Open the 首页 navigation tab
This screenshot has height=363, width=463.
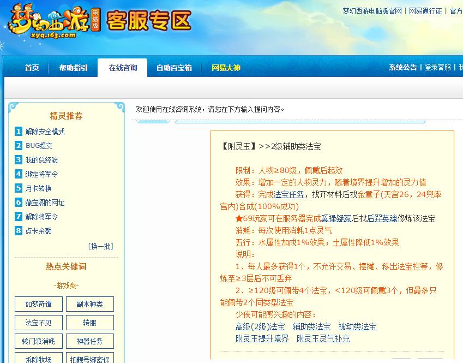pos(32,68)
